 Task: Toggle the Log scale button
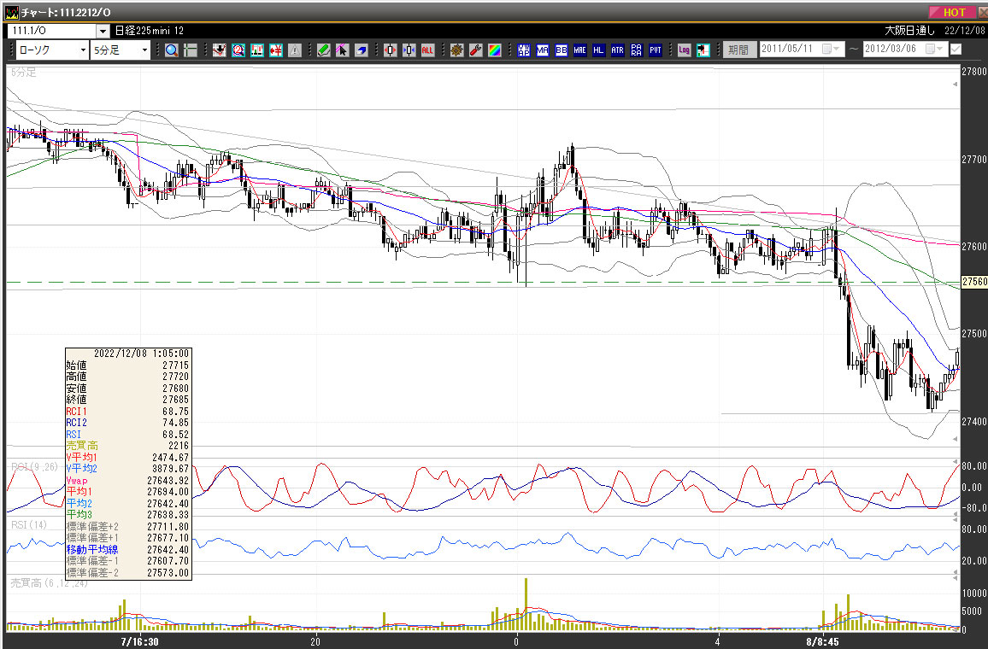tap(685, 50)
